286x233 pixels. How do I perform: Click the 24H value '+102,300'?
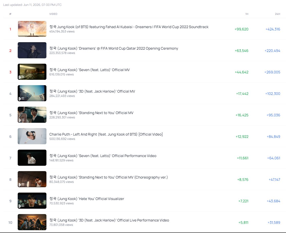pos(273,94)
